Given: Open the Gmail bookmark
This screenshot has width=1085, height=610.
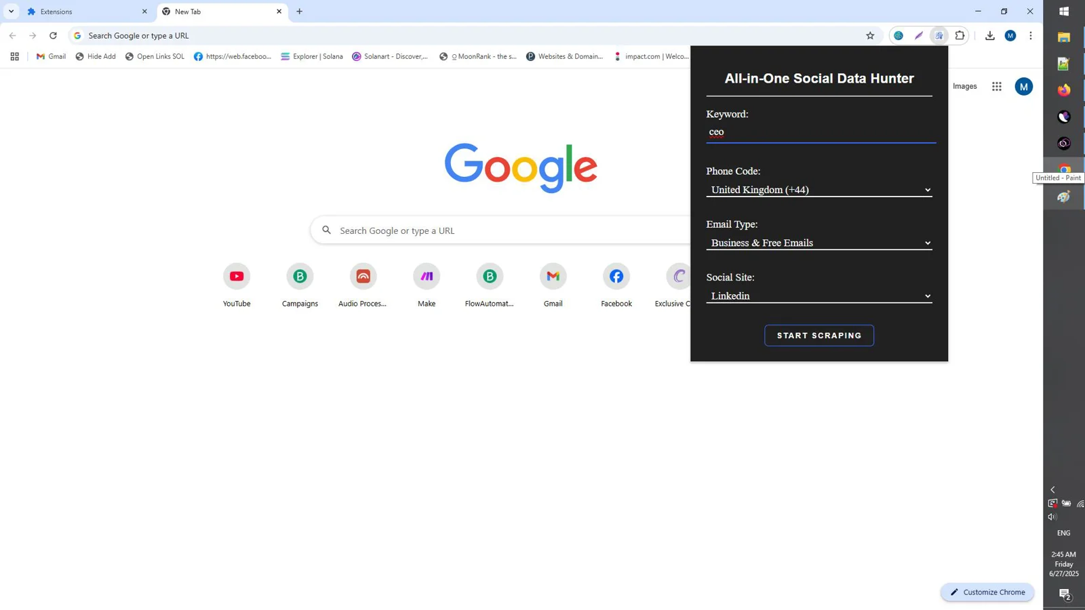Looking at the screenshot, I should (51, 56).
